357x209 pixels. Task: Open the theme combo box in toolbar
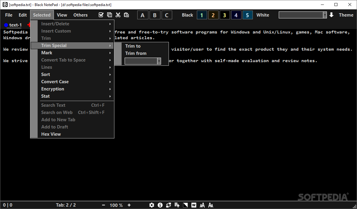[x=303, y=15]
